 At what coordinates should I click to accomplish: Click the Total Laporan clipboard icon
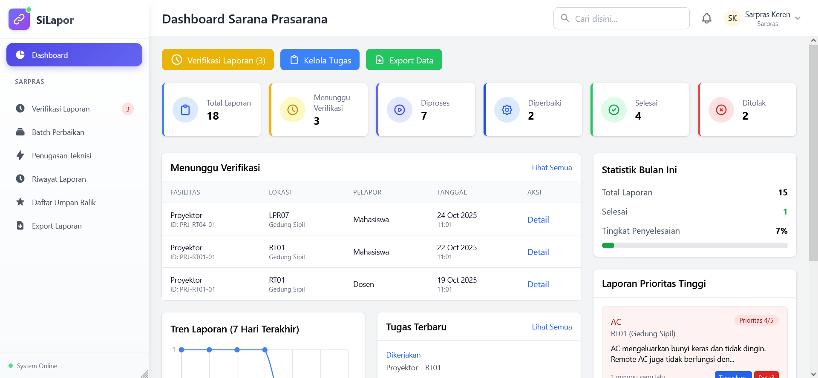pos(185,110)
